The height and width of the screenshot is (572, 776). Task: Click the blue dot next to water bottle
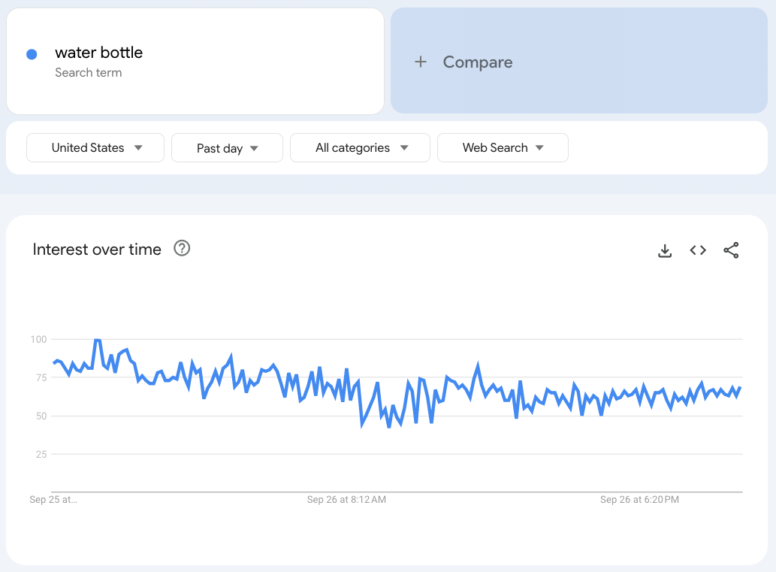click(x=32, y=53)
